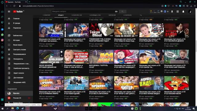Open the three-dot menu of ОБЗОР ДЕШЕВЫХ video

tap(62, 66)
